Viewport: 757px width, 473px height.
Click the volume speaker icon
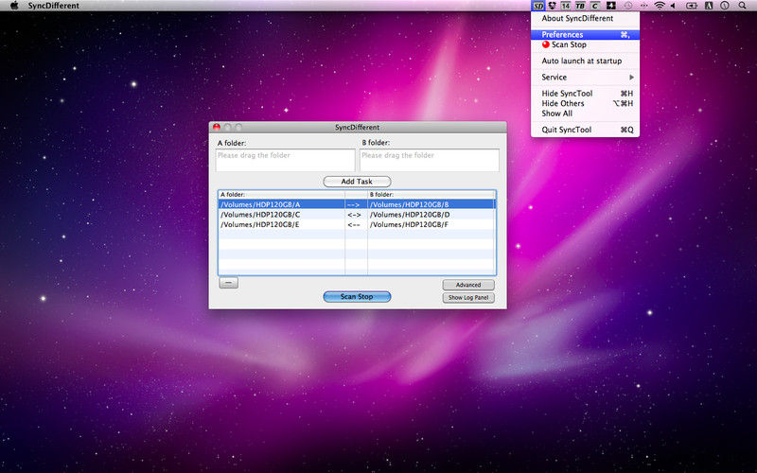[673, 6]
